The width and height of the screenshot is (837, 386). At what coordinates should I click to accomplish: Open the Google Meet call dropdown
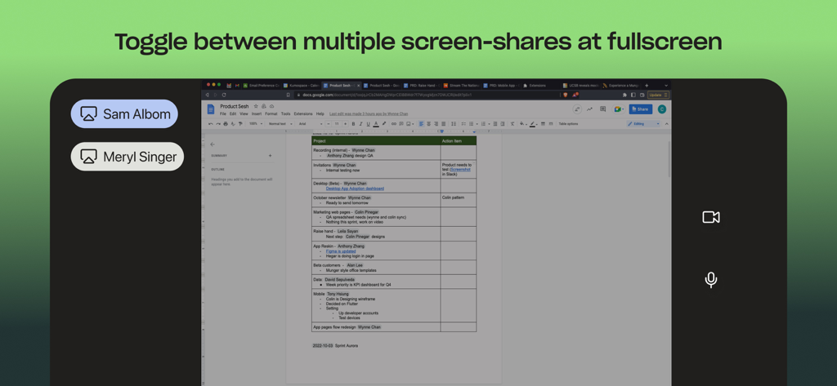click(620, 109)
